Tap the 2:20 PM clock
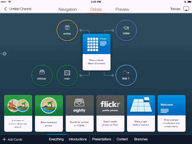 [96, 2]
